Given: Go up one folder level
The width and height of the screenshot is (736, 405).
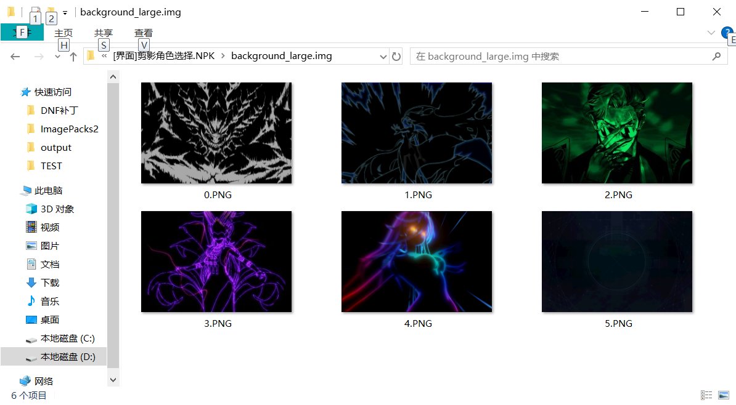Looking at the screenshot, I should [73, 57].
